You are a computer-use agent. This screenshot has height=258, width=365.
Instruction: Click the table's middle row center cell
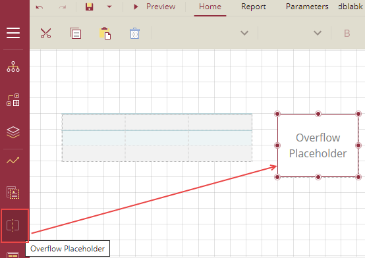pos(157,138)
